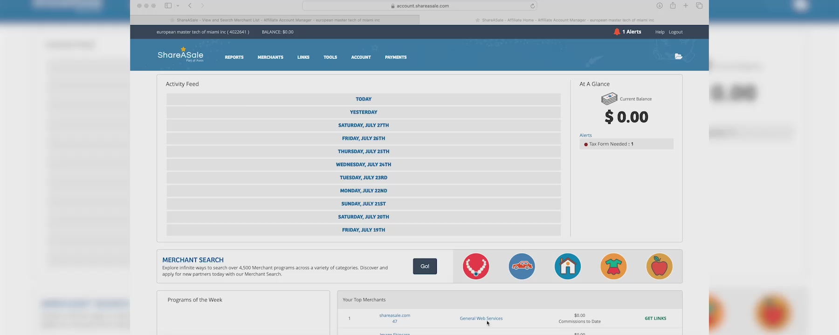The image size is (839, 335).
Task: Click the Safari share icon
Action: [673, 6]
